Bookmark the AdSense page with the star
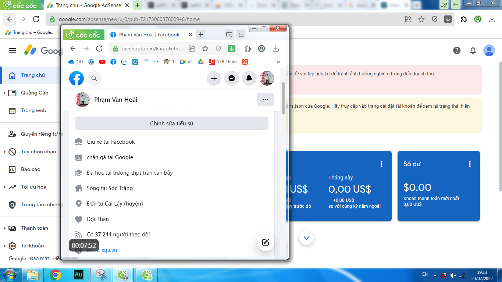Image resolution: width=502 pixels, height=282 pixels. click(421, 19)
